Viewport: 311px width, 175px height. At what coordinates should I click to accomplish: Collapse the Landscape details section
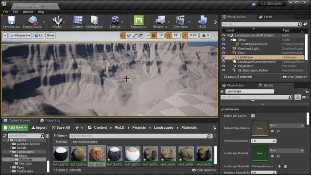pyautogui.click(x=222, y=109)
